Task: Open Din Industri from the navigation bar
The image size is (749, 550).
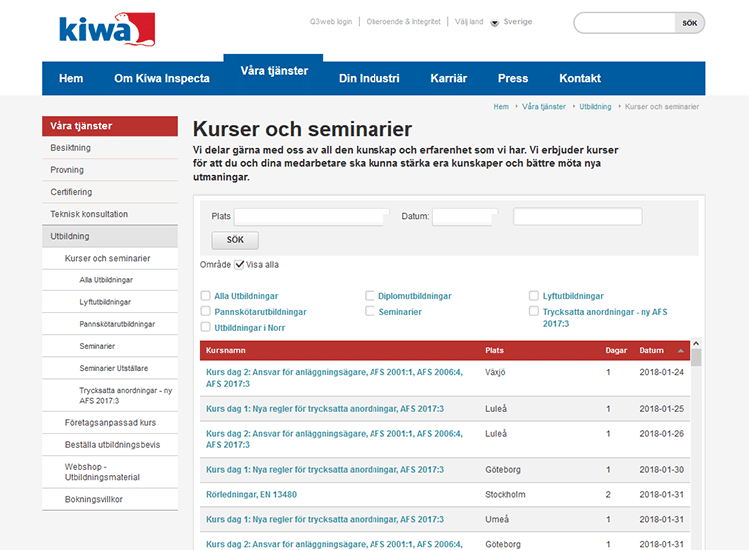Action: (369, 79)
